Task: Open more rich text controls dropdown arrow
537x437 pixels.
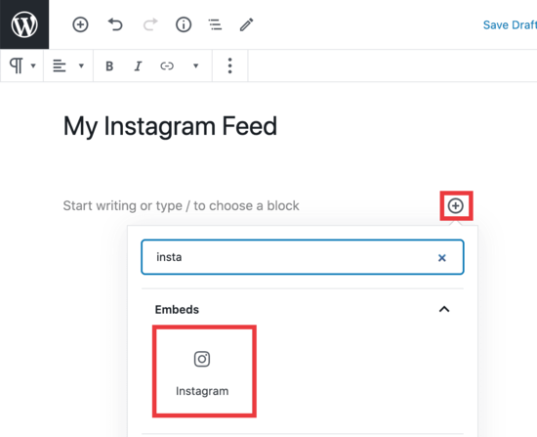Action: (196, 66)
